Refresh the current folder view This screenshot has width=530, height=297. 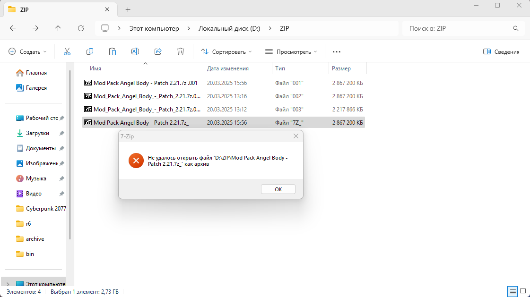coord(81,28)
